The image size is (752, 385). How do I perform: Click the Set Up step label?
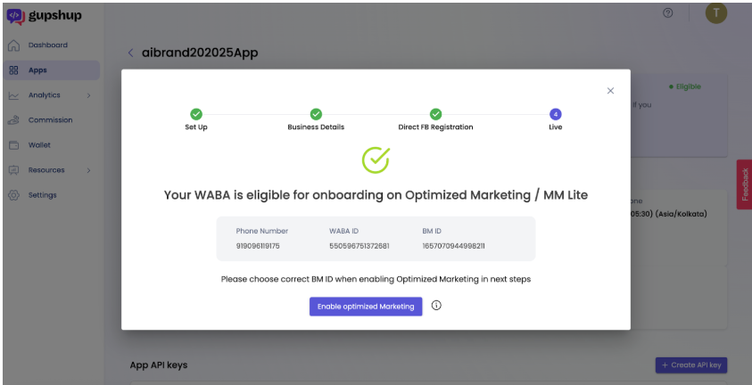pos(196,127)
